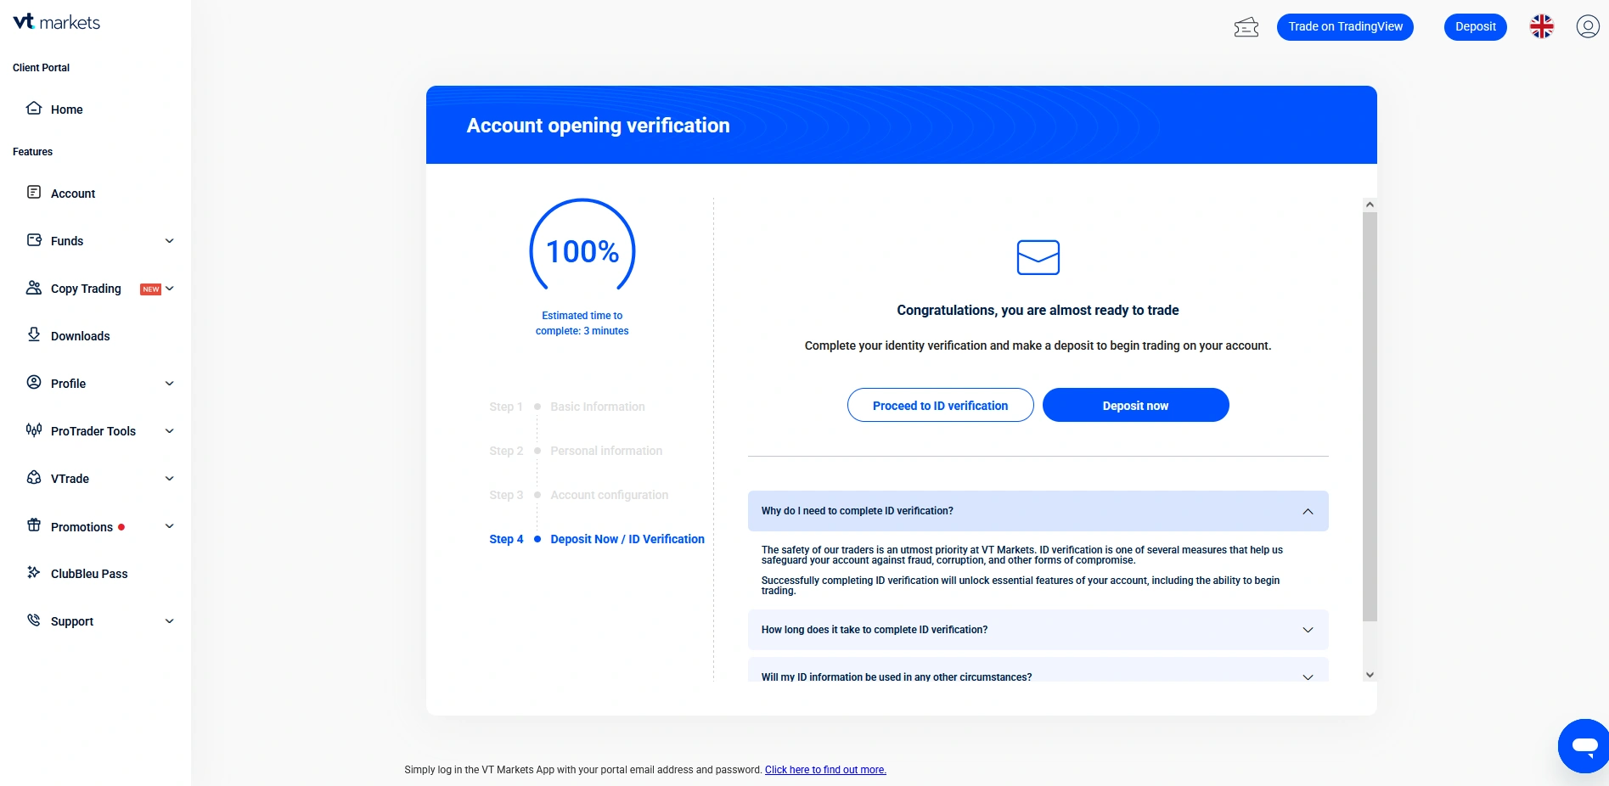Click Proceed to ID verification button
Image resolution: width=1609 pixels, height=786 pixels.
[x=940, y=406]
